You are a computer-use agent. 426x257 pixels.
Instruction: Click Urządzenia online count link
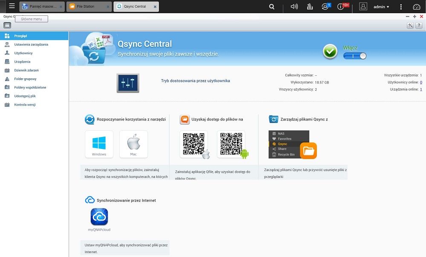421,89
